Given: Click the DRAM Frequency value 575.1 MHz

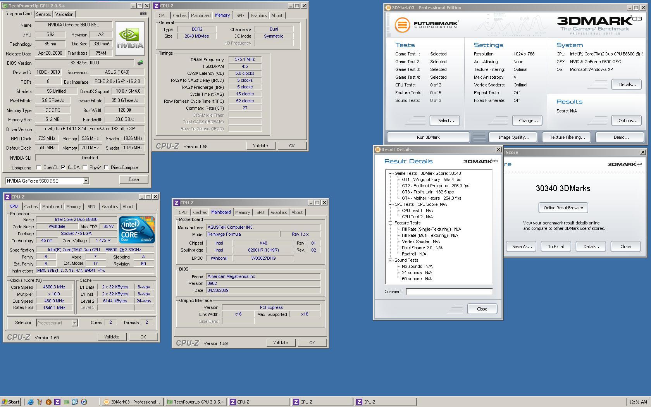Looking at the screenshot, I should click(245, 60).
